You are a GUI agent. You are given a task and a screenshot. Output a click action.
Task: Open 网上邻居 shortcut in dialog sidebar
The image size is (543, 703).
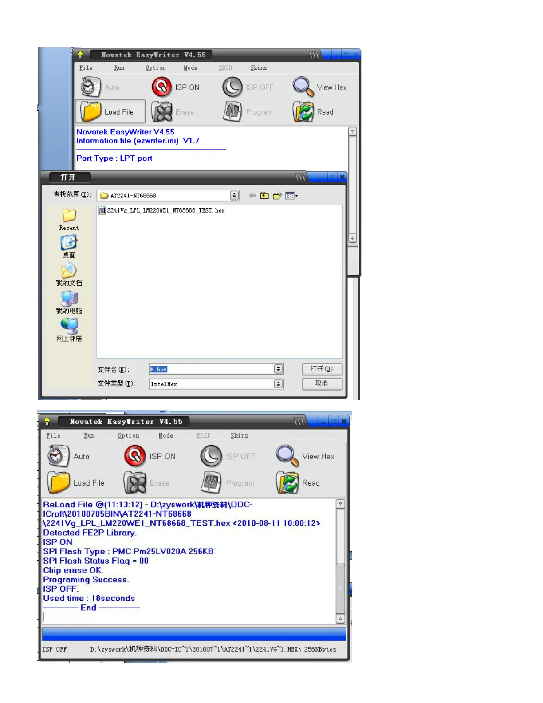[69, 330]
